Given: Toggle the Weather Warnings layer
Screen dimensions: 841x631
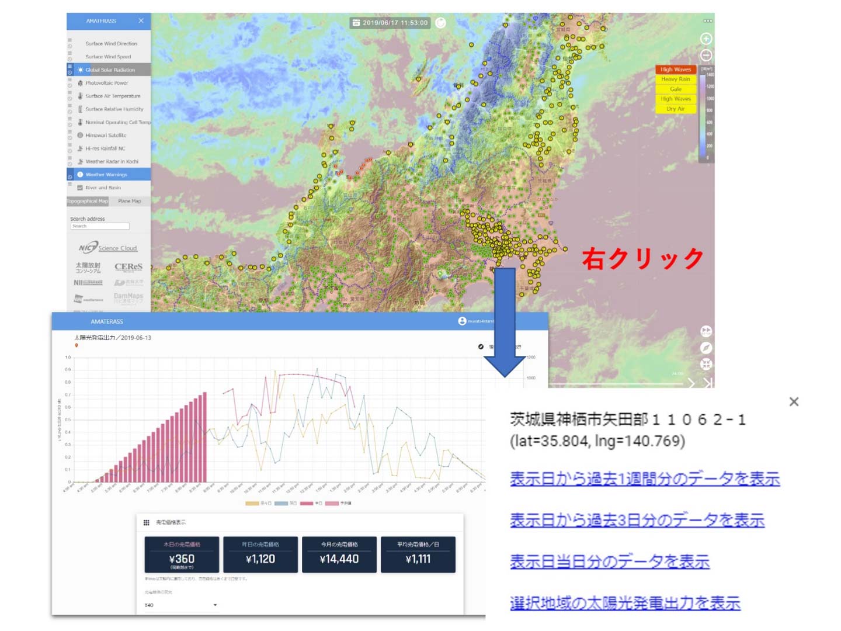Looking at the screenshot, I should click(x=106, y=175).
